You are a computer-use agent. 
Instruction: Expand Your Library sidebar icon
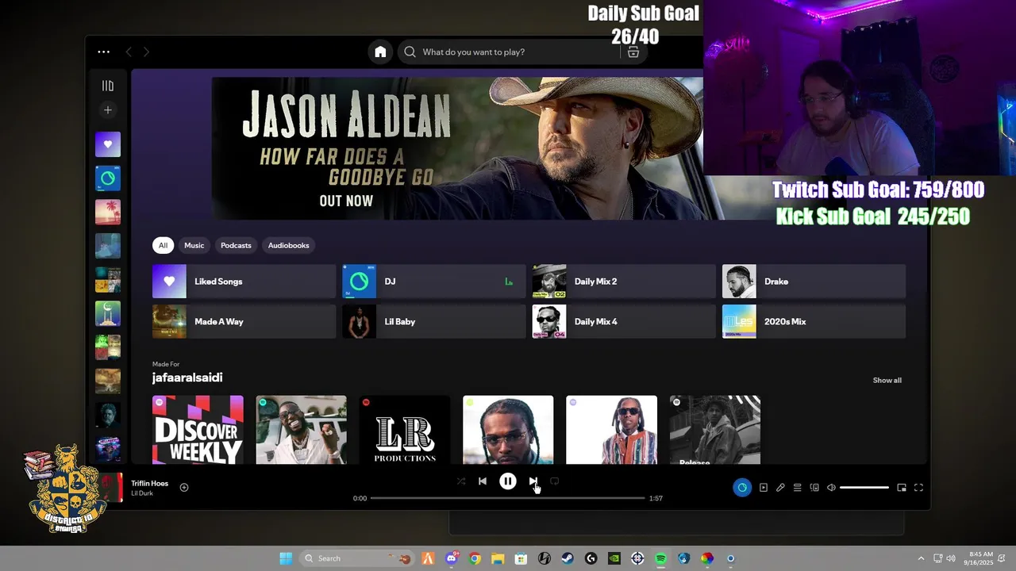point(108,86)
